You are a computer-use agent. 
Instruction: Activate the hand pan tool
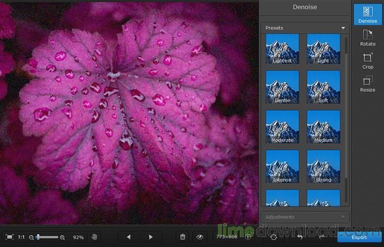94,237
